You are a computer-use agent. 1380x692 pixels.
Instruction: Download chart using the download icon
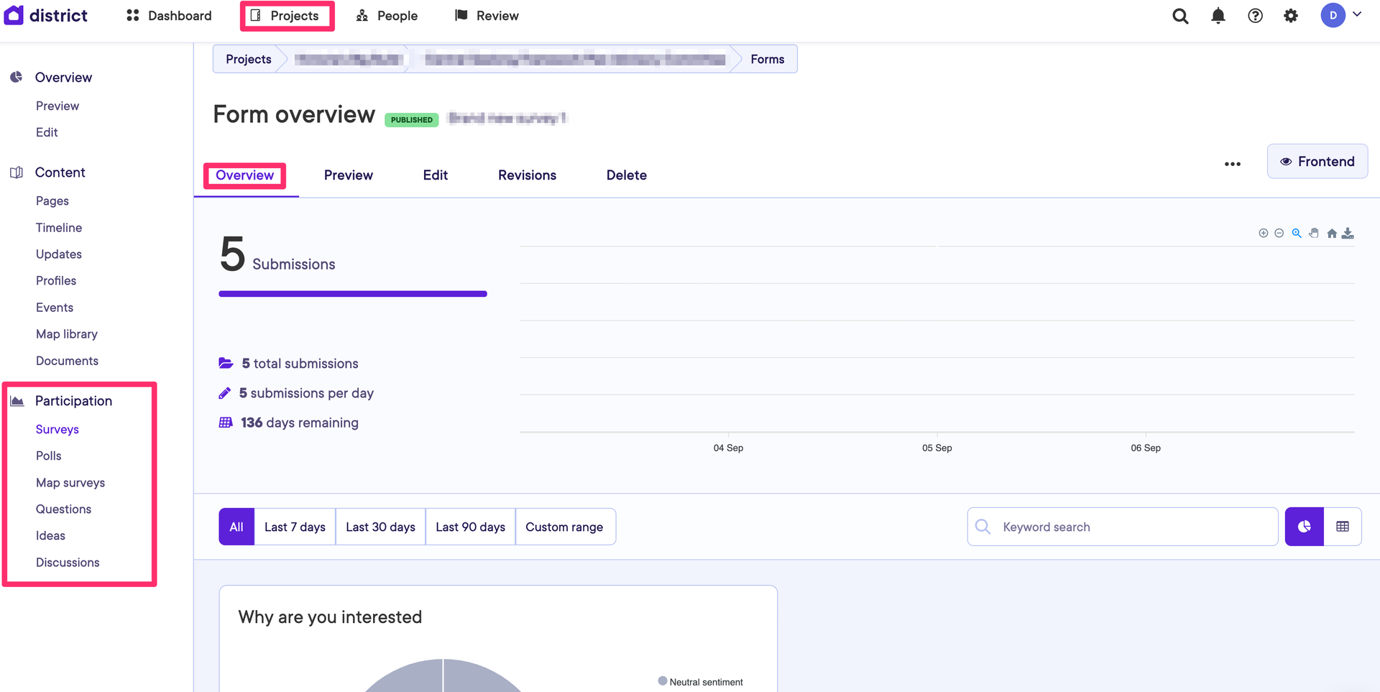click(x=1348, y=234)
